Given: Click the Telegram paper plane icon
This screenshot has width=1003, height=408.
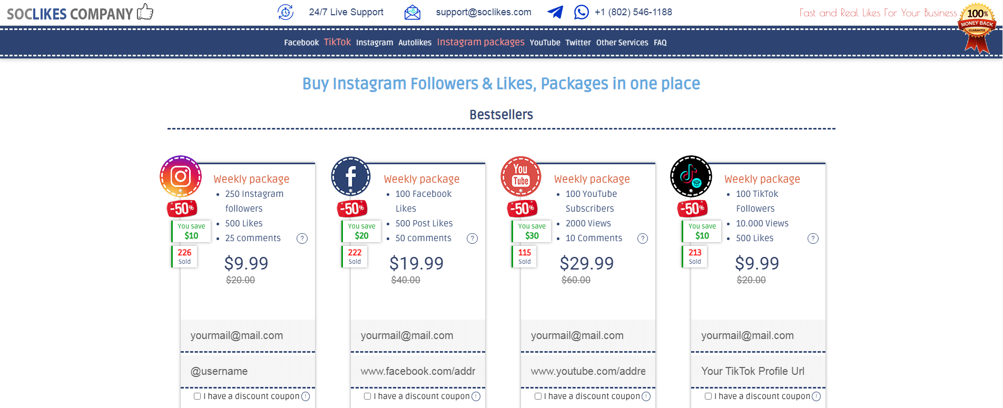Looking at the screenshot, I should [555, 12].
